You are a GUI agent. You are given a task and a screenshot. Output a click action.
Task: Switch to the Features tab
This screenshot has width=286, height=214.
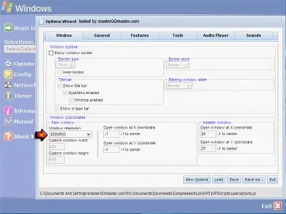tap(140, 36)
